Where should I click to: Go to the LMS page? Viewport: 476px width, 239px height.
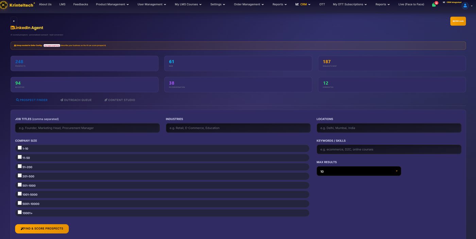click(x=62, y=4)
